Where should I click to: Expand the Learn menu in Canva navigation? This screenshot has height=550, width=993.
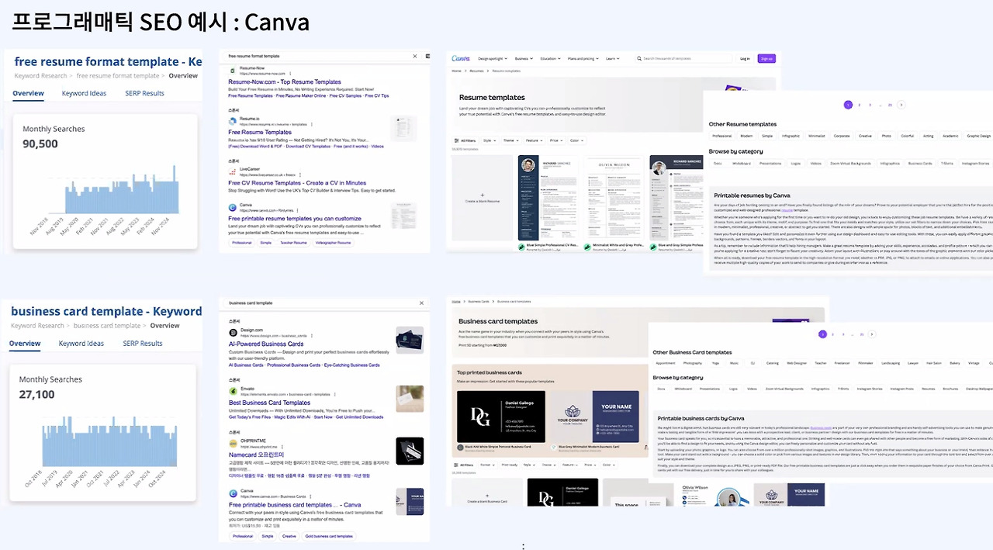[x=612, y=58]
